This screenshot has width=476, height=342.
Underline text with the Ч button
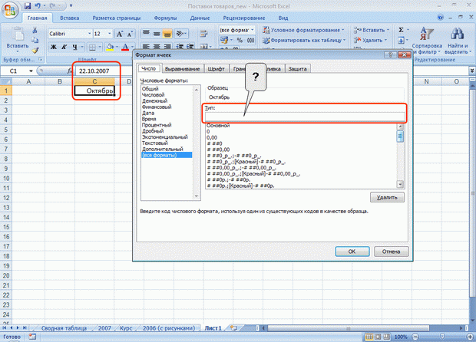pos(74,47)
